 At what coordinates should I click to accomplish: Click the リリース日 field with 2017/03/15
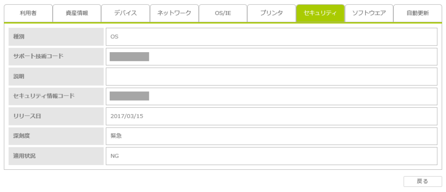point(271,116)
